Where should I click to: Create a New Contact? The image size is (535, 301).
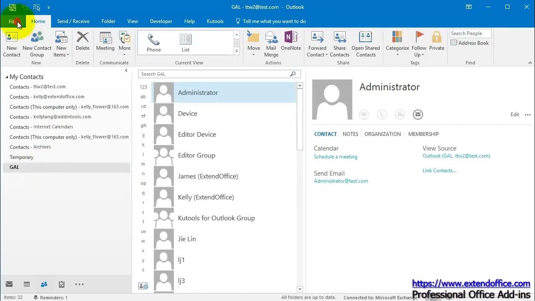pos(12,44)
